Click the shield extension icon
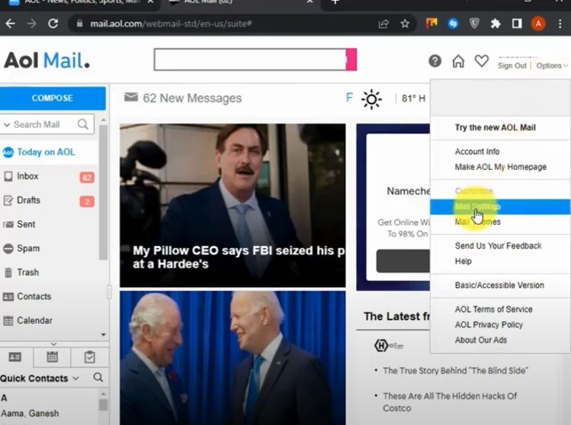Image resolution: width=571 pixels, height=425 pixels. coord(474,24)
